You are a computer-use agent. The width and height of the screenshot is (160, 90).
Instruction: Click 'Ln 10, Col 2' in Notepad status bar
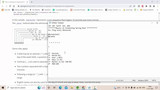click(119, 80)
